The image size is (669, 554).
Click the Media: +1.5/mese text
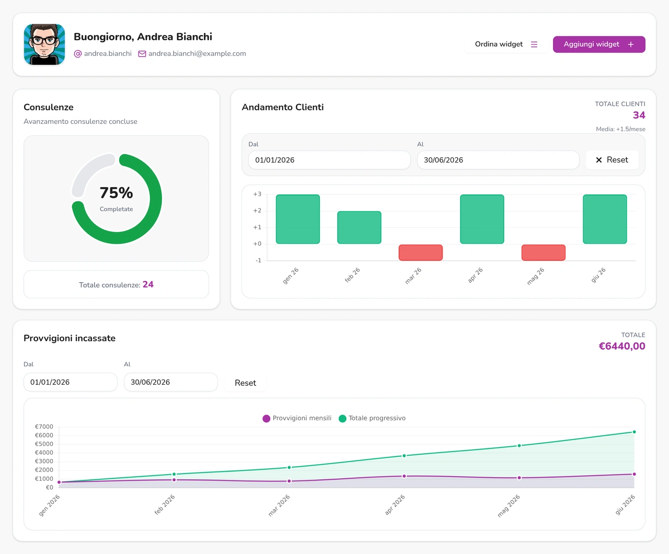tap(620, 129)
